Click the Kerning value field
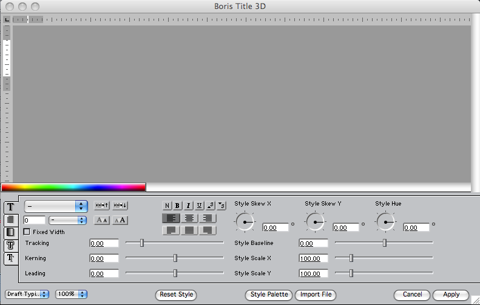Screen dimensions: 480x305 104,258
